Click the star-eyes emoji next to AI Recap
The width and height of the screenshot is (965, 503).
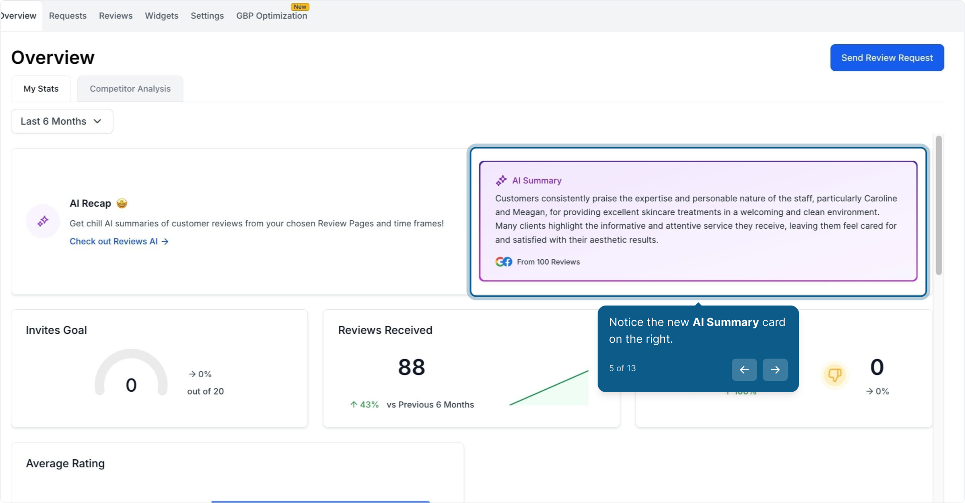coord(122,203)
